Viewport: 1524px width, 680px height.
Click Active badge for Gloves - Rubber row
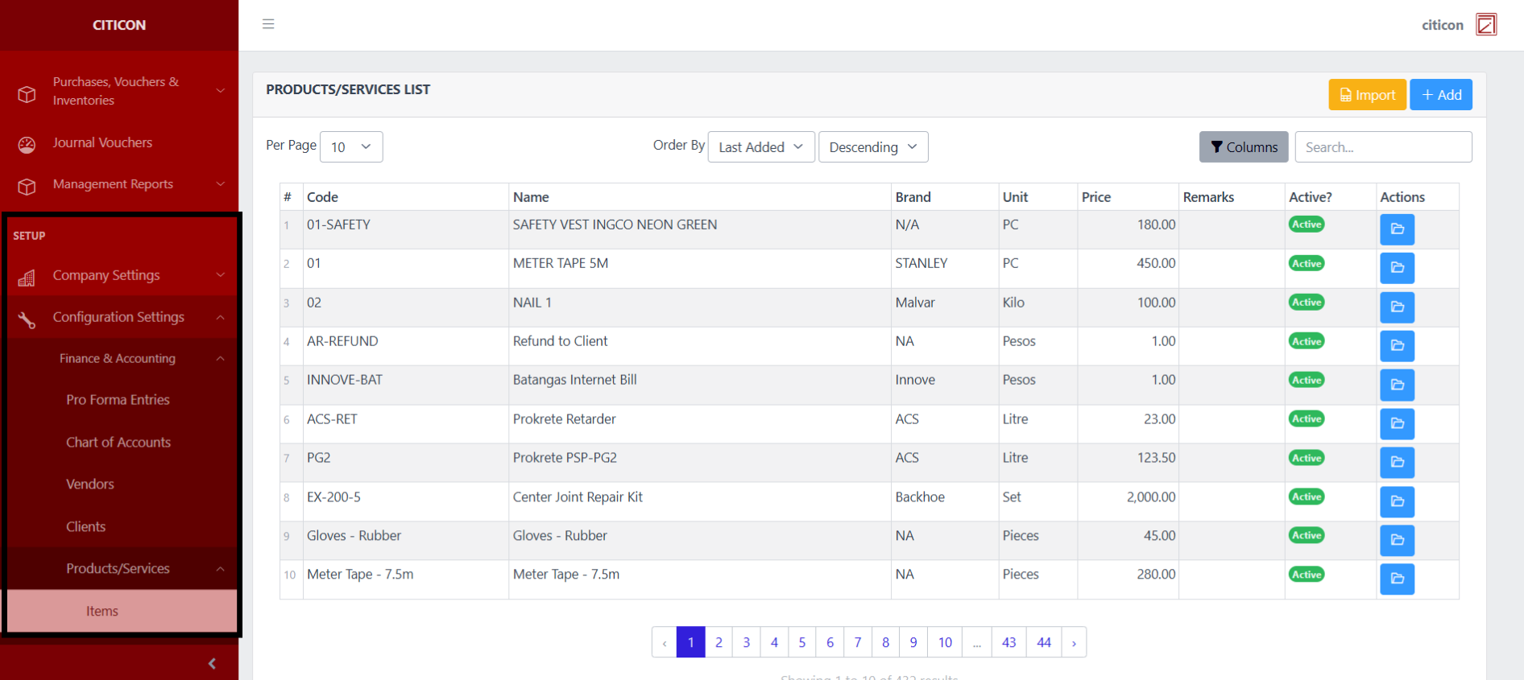click(1307, 535)
